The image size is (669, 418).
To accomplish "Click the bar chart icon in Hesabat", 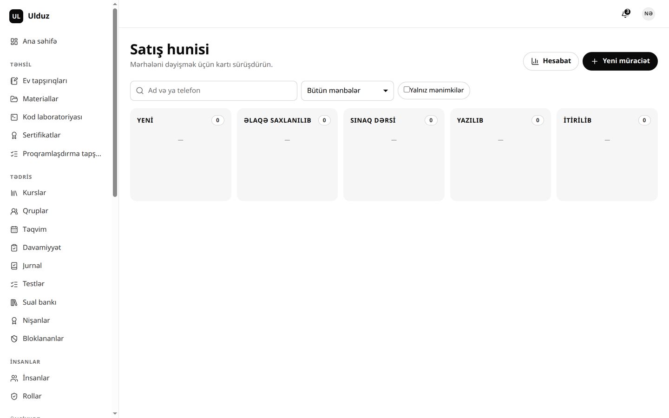I will [x=535, y=61].
